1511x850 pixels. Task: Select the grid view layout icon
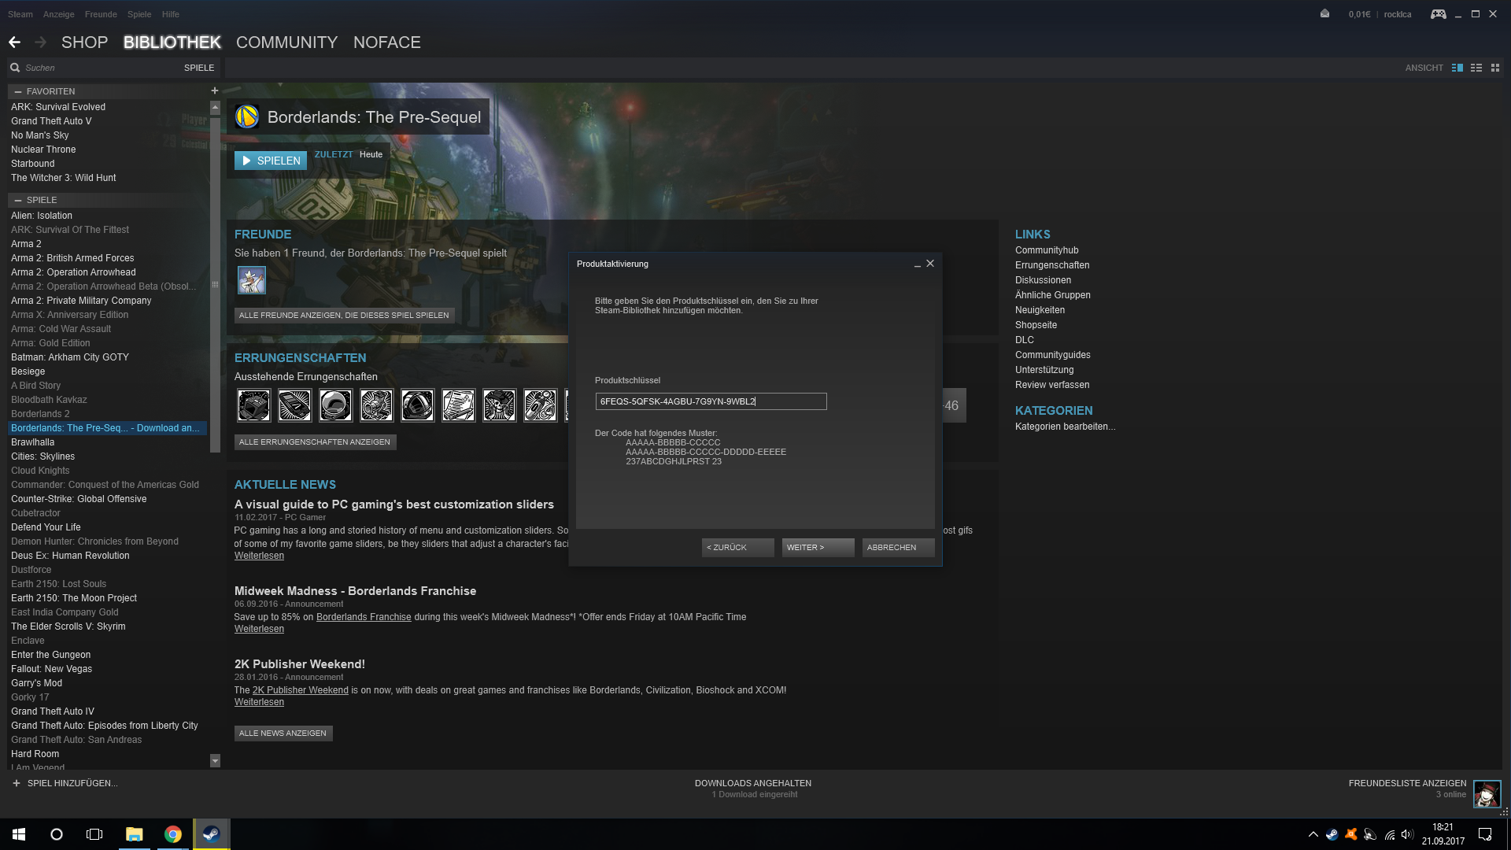[1495, 68]
